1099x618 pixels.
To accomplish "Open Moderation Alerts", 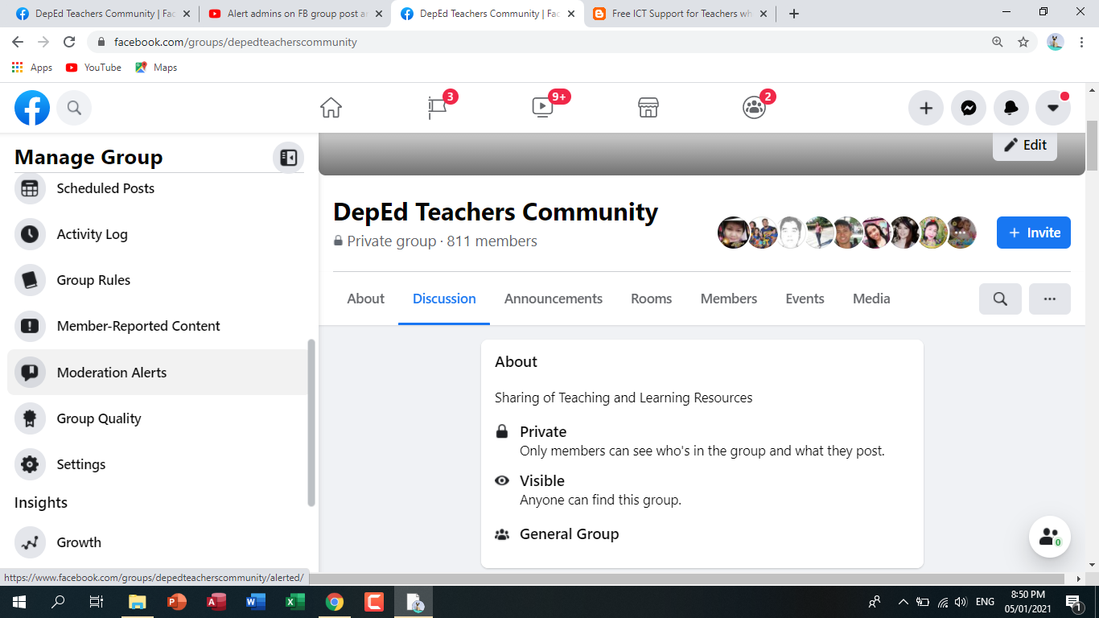I will click(x=158, y=373).
